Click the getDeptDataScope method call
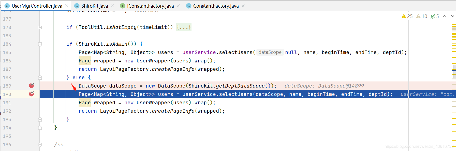The image size is (456, 151). [240, 86]
